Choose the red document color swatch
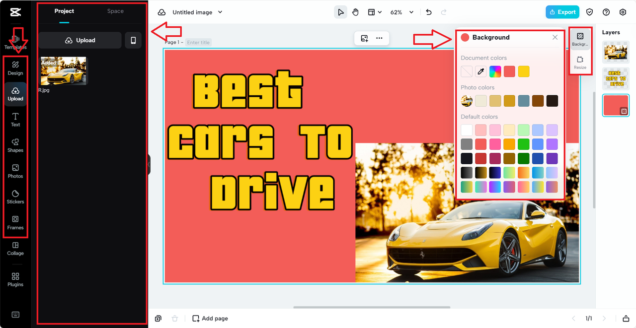The image size is (636, 328). tap(509, 71)
